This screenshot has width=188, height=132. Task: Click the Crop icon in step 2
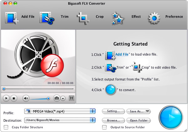click(137, 67)
